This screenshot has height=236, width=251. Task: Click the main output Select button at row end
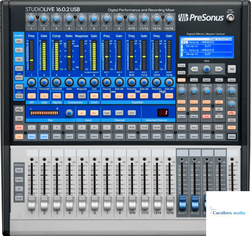click(232, 137)
